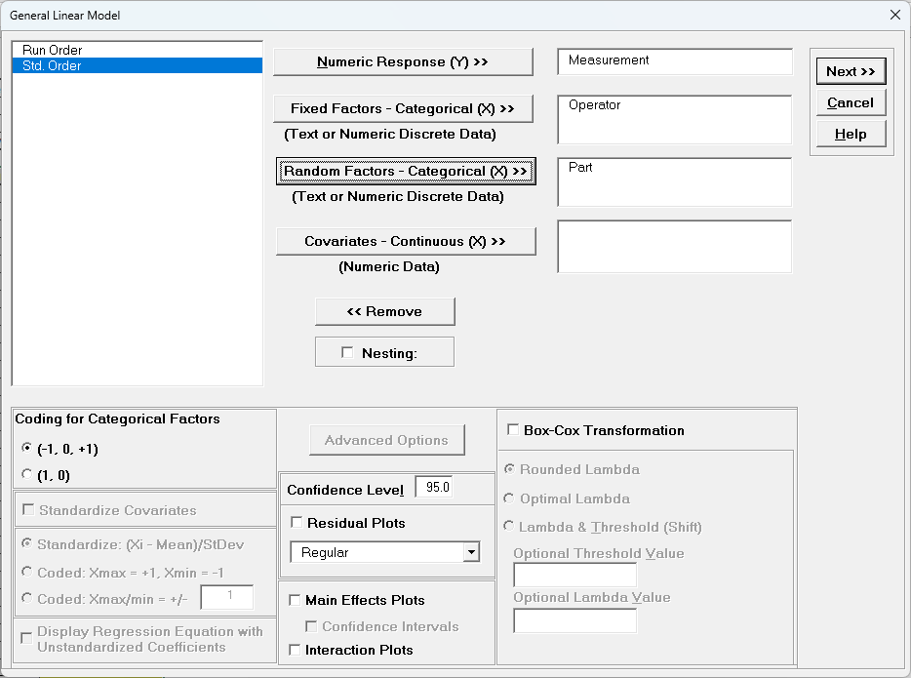Viewport: 911px width, 678px height.
Task: Check the Residual Plots option
Action: pos(297,523)
